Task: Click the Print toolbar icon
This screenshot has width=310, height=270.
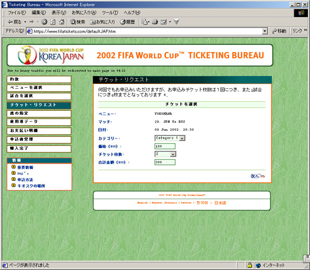Action: point(155,22)
